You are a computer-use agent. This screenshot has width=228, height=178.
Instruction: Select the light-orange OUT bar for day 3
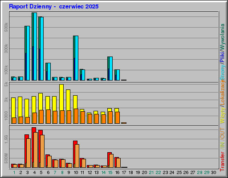click(x=28, y=153)
